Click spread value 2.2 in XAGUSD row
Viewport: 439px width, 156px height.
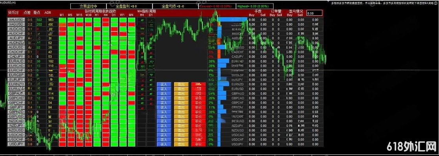(x=30, y=24)
